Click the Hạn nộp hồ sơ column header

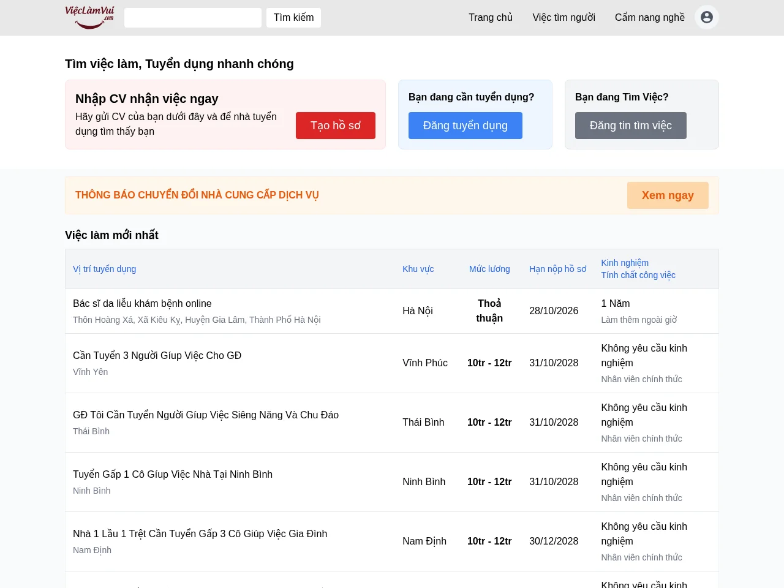tap(558, 269)
